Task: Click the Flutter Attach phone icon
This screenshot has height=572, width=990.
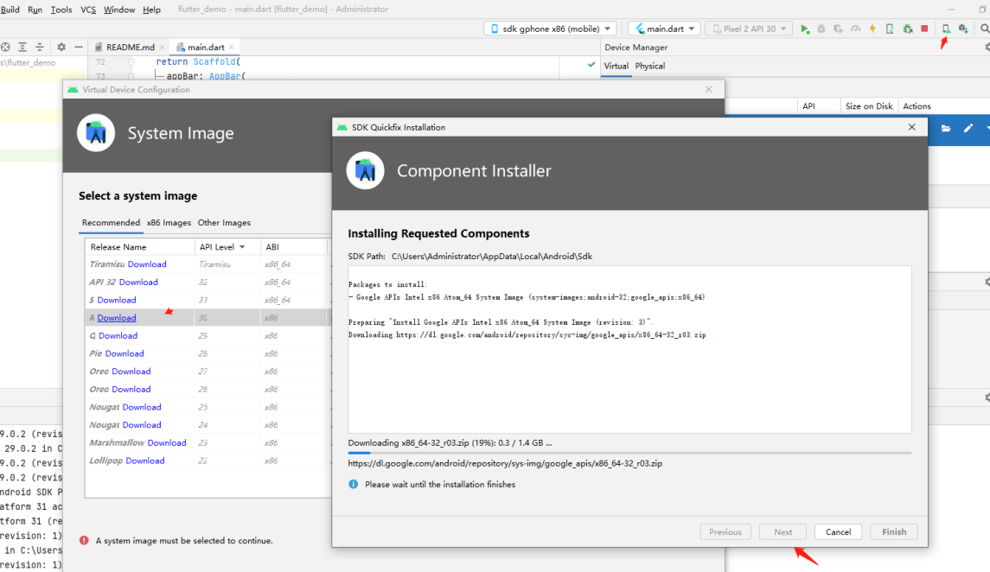Action: (890, 29)
